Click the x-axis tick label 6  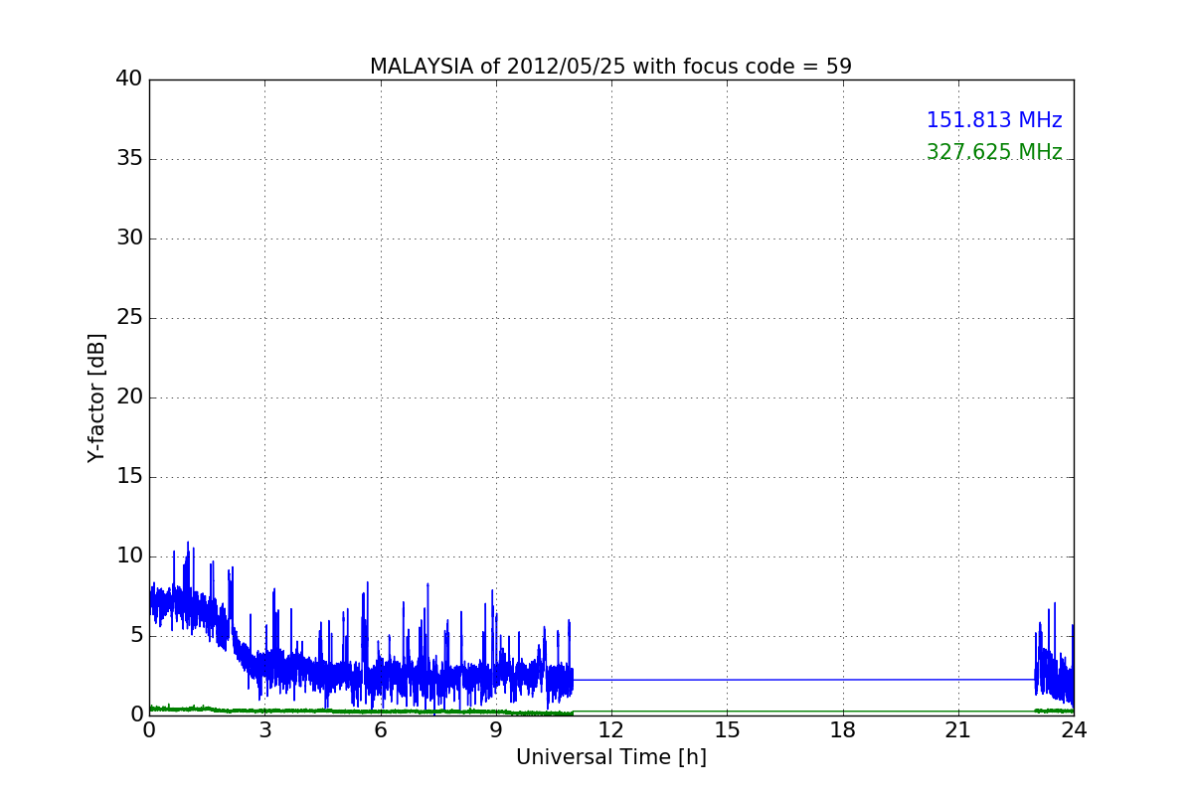click(380, 729)
